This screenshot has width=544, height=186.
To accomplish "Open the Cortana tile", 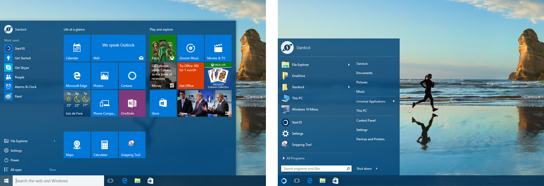I will (x=132, y=76).
